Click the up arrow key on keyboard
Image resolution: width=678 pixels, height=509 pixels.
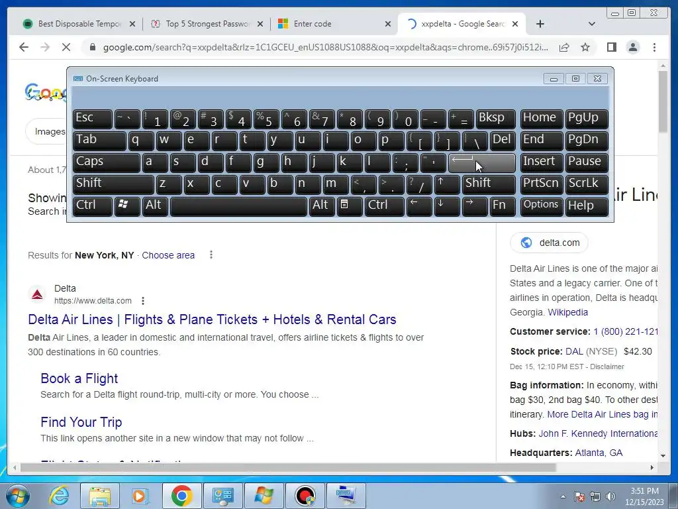click(x=447, y=184)
